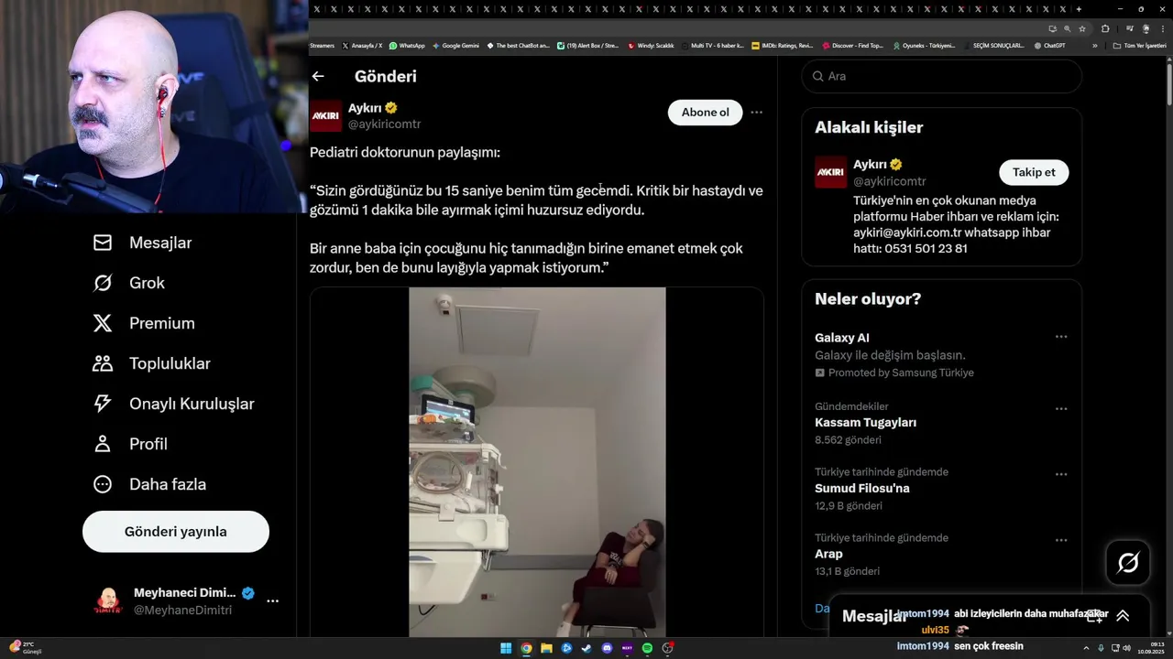
Task: Select Premium in the sidebar
Action: click(144, 323)
